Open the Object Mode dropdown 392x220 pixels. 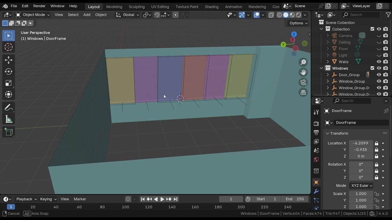point(32,15)
